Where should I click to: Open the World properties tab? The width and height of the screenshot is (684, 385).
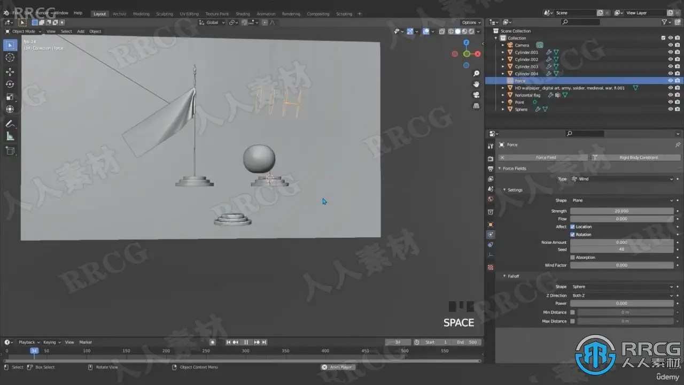[x=491, y=199]
